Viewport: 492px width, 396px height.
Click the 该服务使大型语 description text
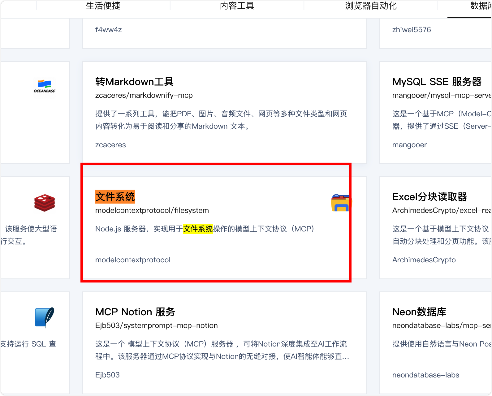[x=29, y=235]
